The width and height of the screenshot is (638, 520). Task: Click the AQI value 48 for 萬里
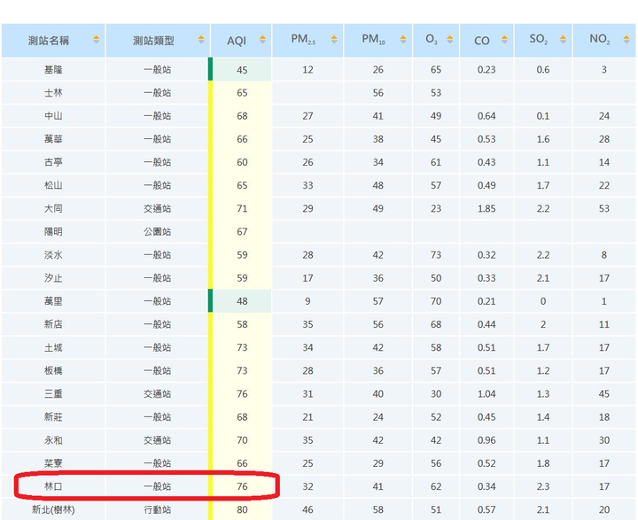(x=242, y=301)
